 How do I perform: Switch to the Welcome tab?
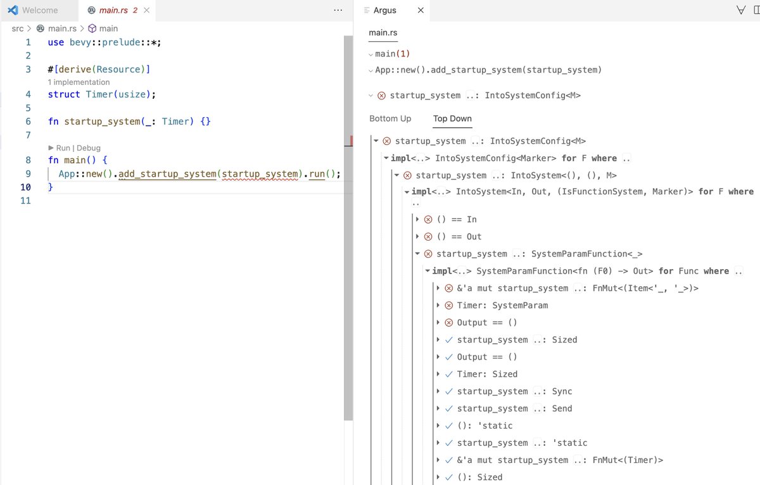[39, 10]
